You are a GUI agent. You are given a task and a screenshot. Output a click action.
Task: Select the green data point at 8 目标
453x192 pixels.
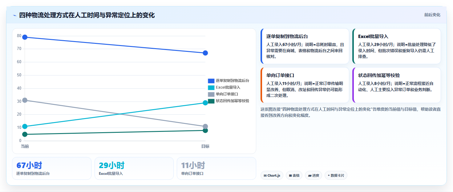(x=205, y=130)
